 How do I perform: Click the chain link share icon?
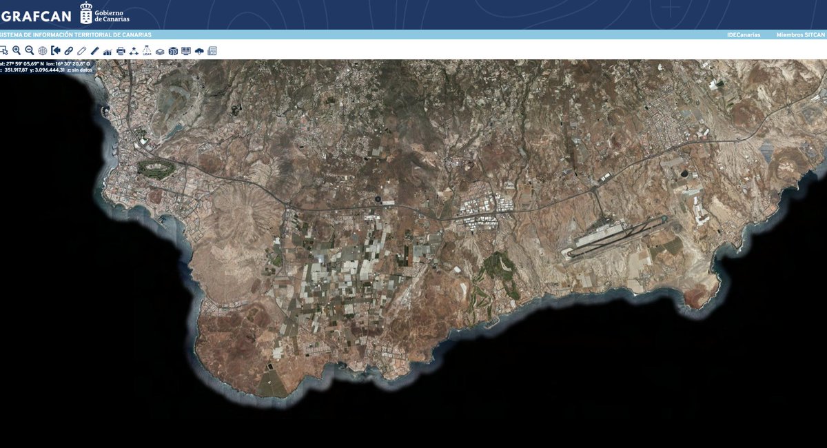tap(69, 51)
